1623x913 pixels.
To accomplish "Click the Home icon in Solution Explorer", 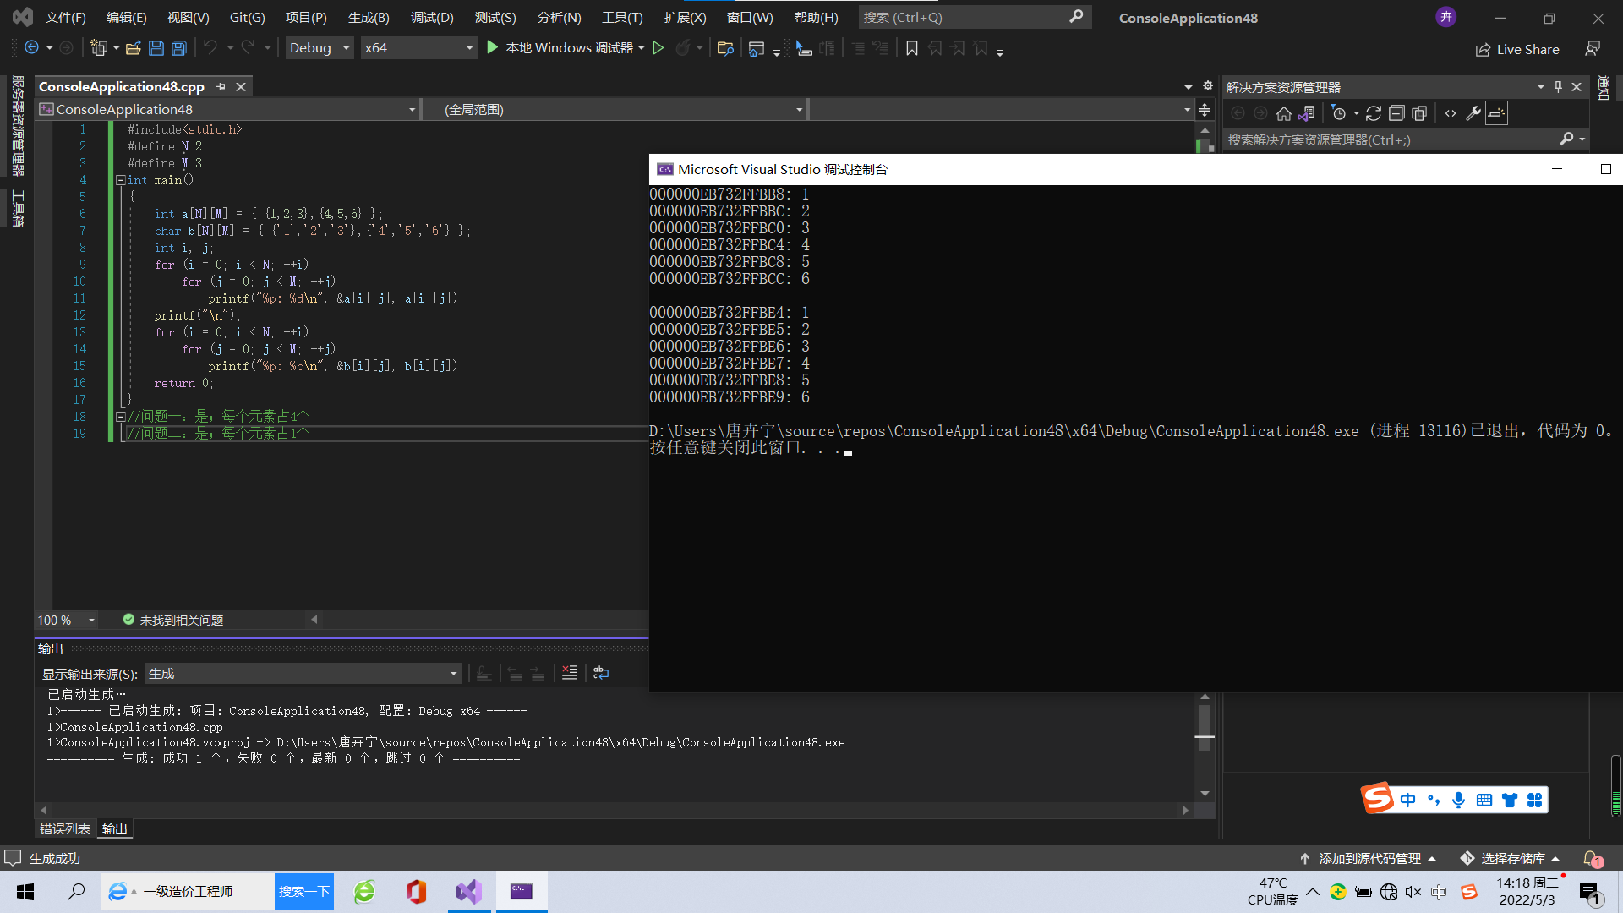I will [x=1283, y=113].
